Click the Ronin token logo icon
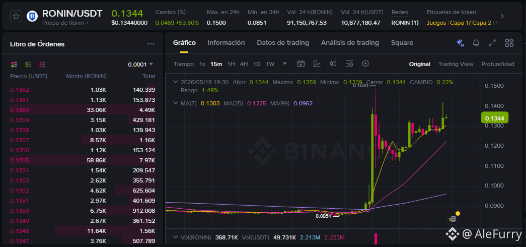Screen dimensions: 526x247 tap(33, 16)
